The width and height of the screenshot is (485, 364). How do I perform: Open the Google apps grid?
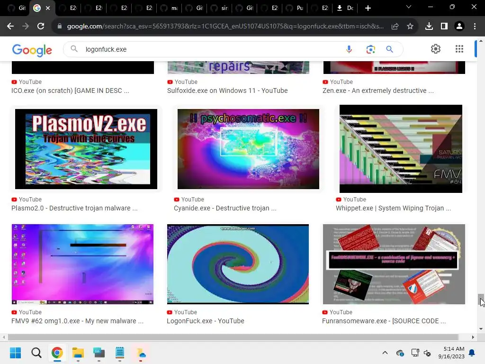pyautogui.click(x=459, y=49)
